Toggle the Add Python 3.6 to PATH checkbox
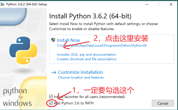This screenshot has height=110, width=178. [51, 103]
